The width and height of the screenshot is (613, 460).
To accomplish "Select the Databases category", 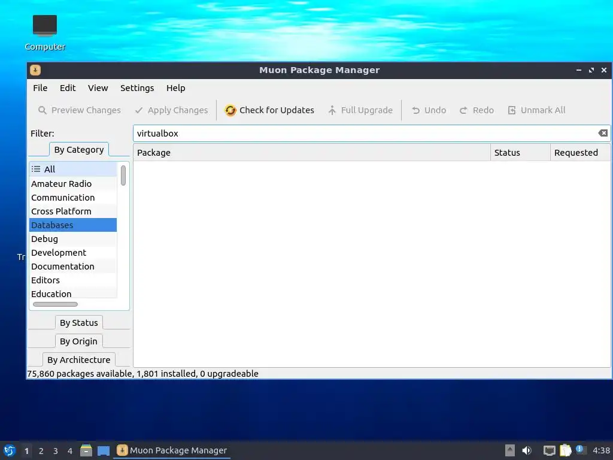I will coord(72,225).
